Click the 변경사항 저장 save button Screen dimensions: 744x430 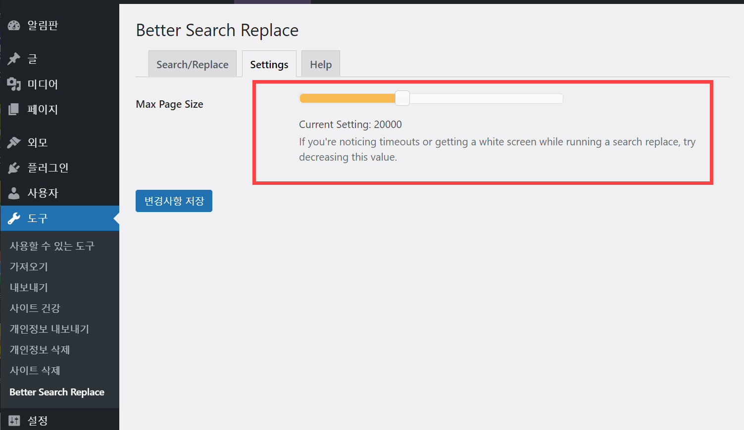click(174, 201)
